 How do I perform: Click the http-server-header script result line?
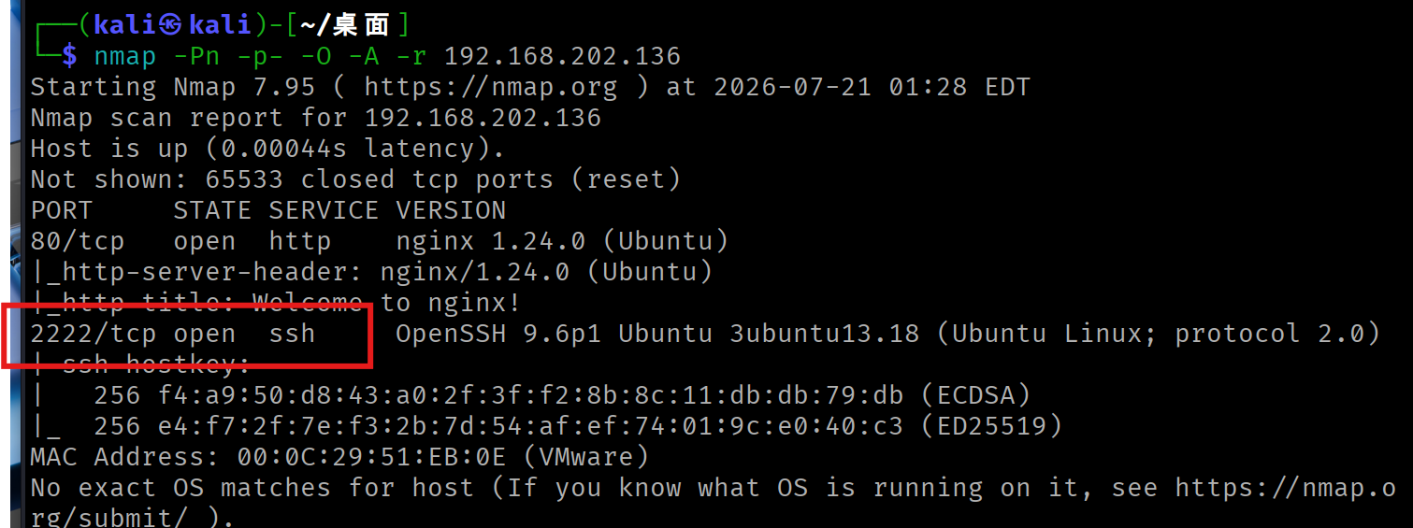371,272
